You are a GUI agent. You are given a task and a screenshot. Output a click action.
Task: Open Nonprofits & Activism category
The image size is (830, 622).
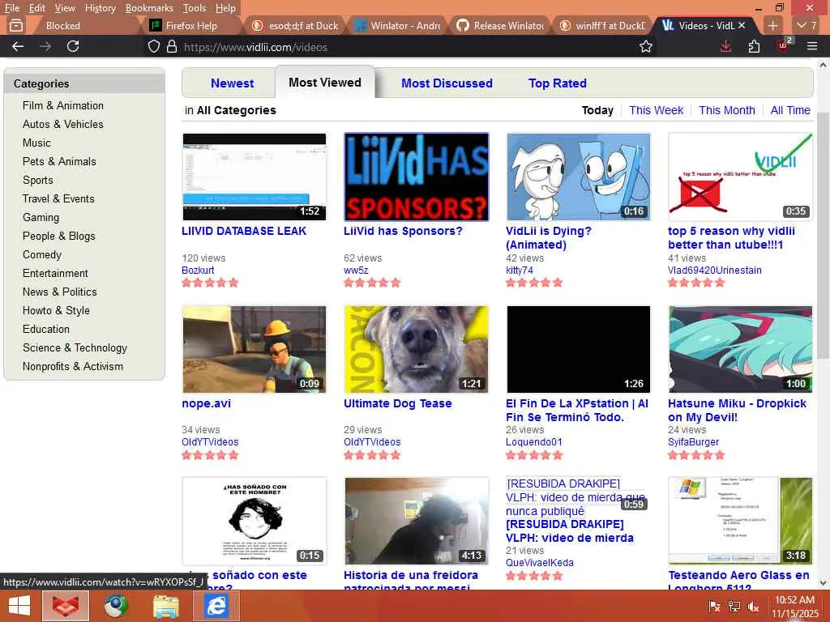click(x=72, y=366)
